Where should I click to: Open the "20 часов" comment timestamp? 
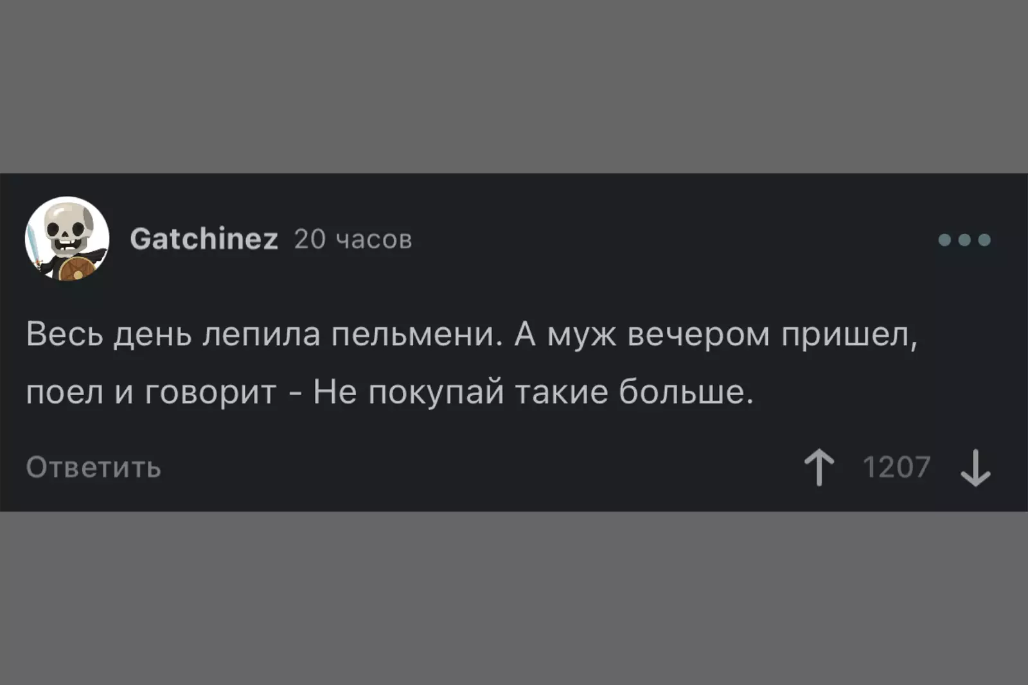coord(353,240)
